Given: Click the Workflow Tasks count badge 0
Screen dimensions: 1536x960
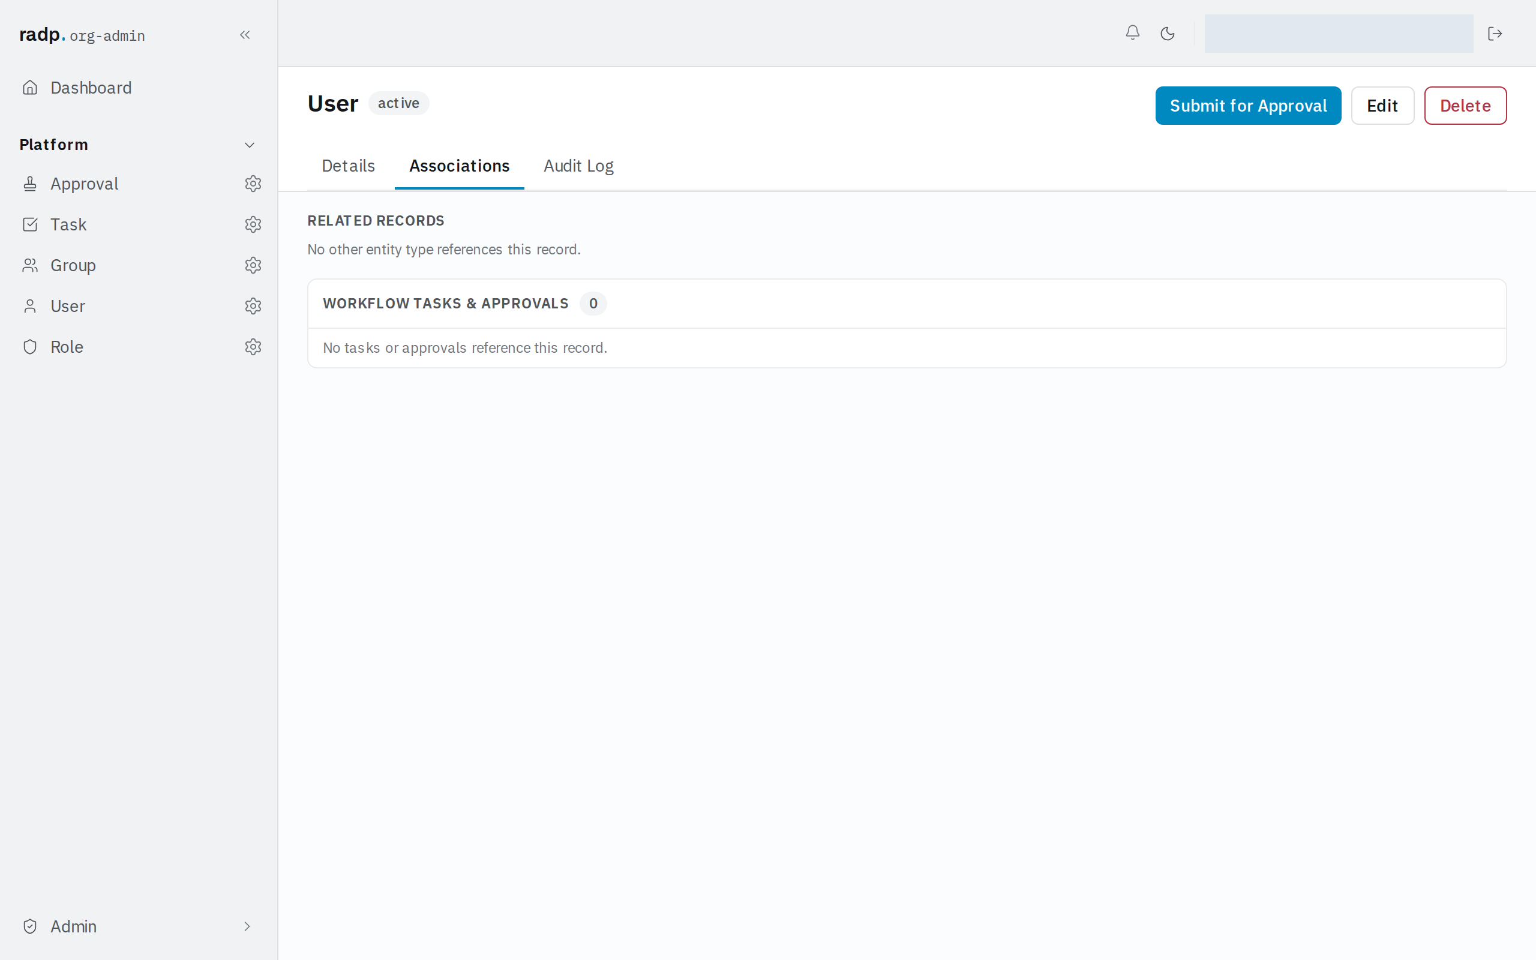Looking at the screenshot, I should [593, 304].
